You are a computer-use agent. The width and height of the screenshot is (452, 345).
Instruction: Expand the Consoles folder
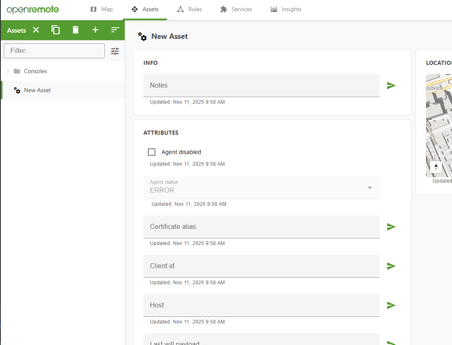click(8, 71)
